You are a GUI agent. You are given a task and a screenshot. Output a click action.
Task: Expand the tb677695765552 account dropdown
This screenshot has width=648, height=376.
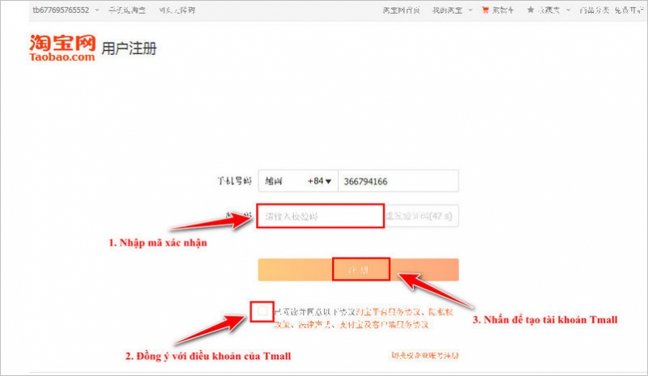point(97,10)
